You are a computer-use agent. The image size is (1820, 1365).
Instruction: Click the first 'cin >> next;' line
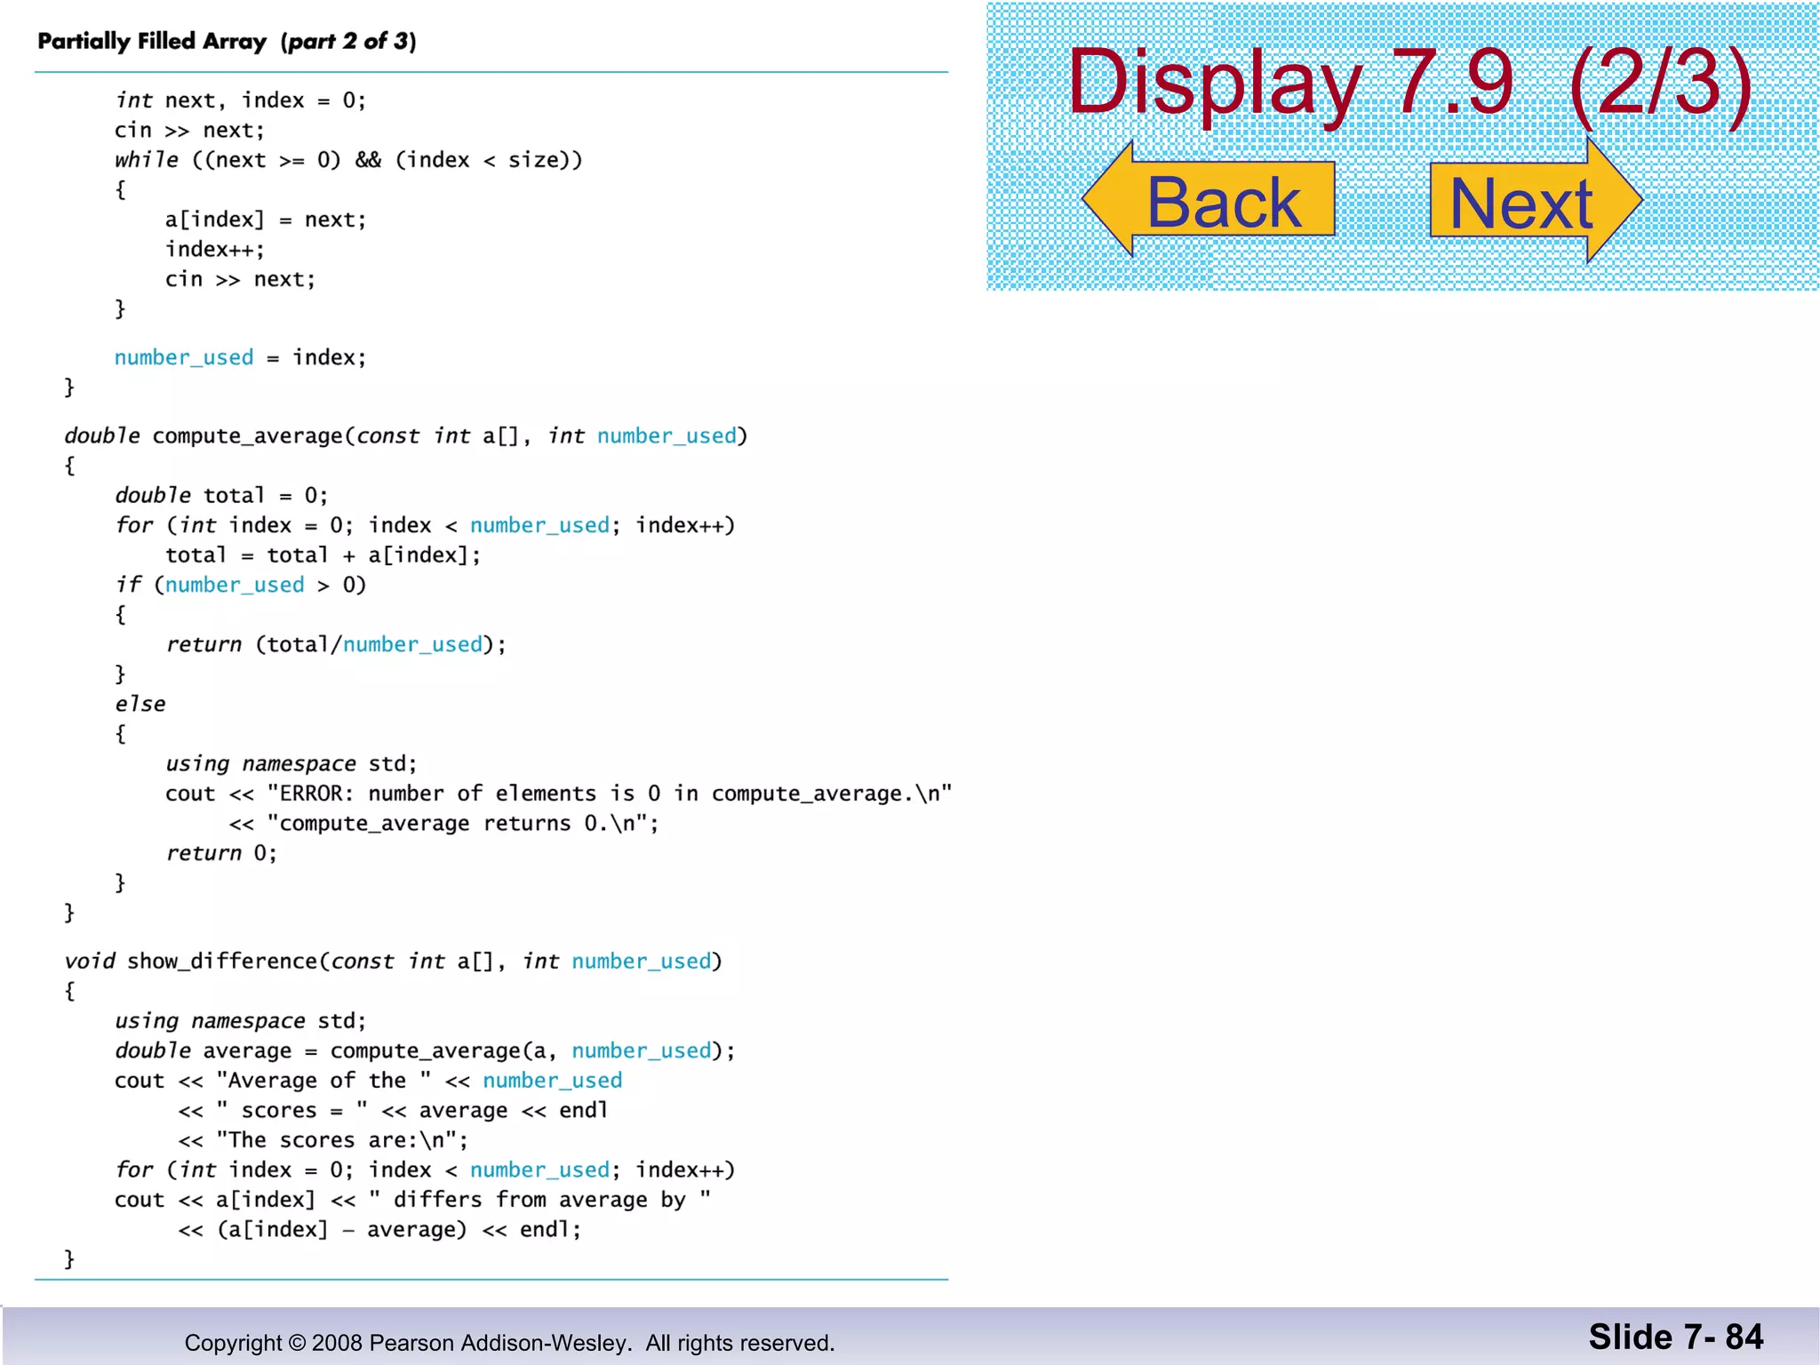tap(189, 131)
